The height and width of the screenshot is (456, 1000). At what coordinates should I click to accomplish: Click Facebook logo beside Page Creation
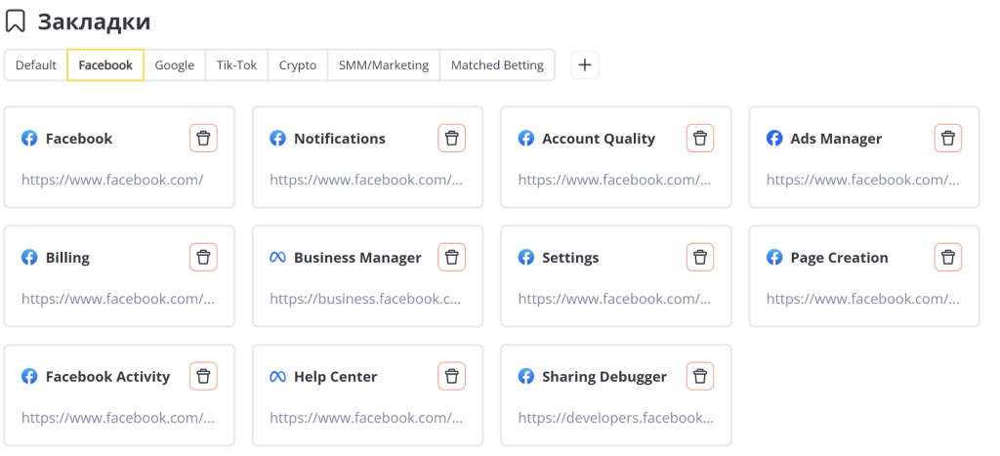click(x=774, y=257)
